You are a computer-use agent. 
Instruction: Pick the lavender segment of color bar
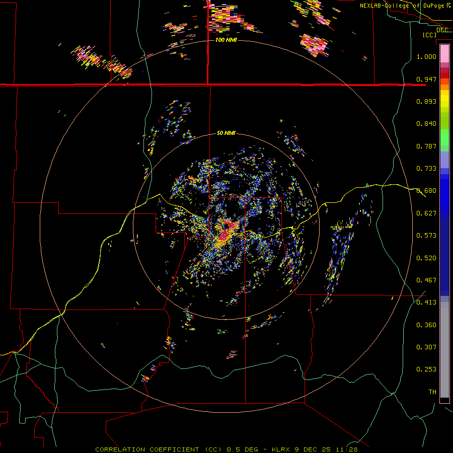click(x=444, y=160)
